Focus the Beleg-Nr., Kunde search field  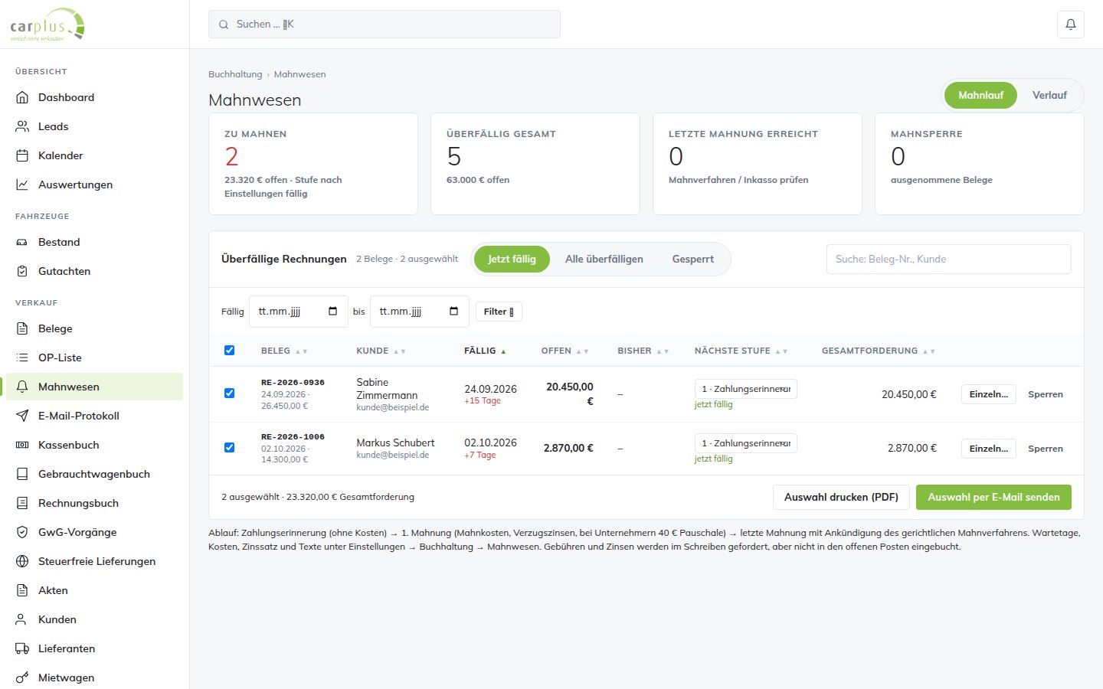949,259
